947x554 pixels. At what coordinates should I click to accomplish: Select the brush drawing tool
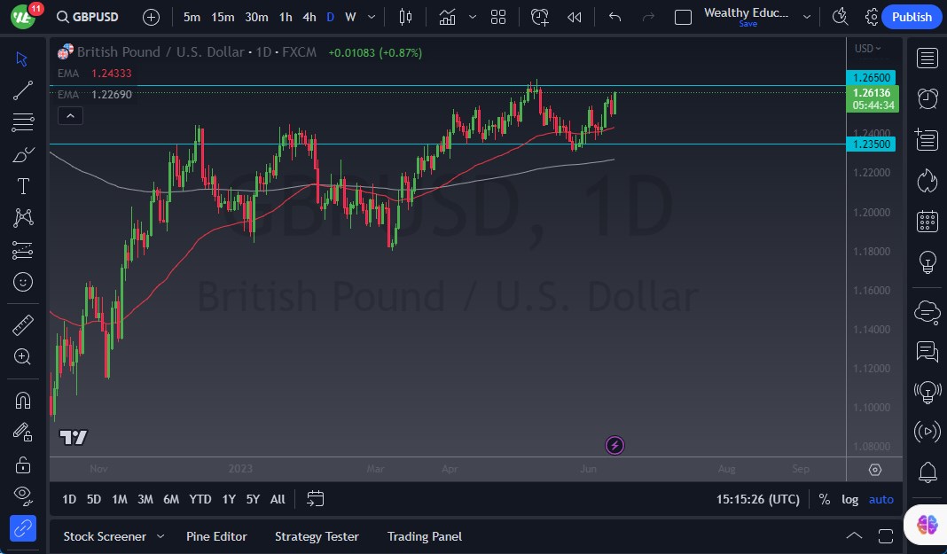(22, 154)
